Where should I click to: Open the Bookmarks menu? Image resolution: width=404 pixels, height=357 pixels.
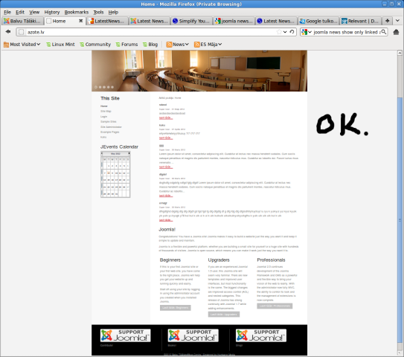77,12
